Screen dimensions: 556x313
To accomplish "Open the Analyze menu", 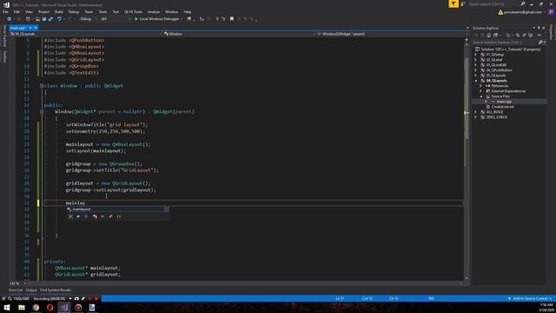I will [x=154, y=11].
